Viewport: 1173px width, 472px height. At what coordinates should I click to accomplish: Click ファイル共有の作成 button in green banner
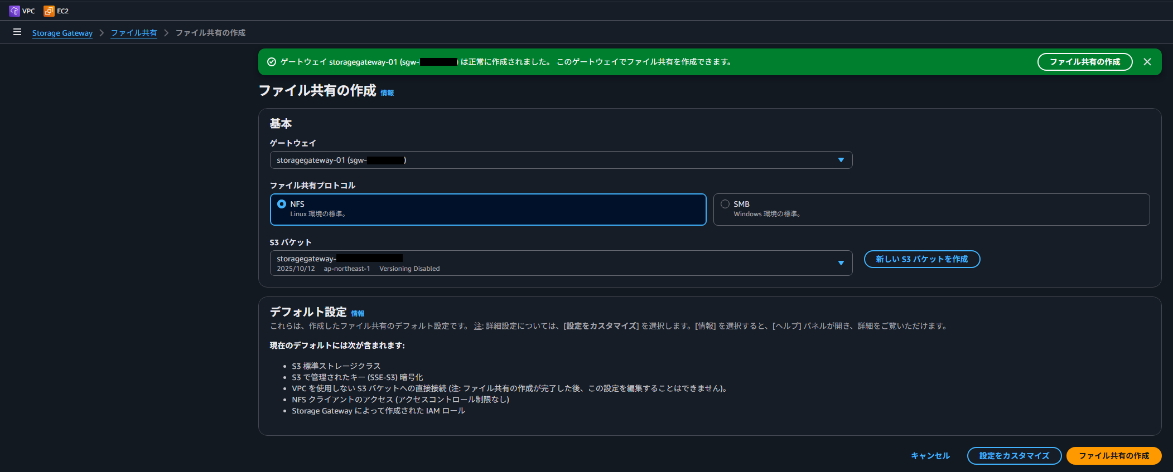click(x=1085, y=62)
